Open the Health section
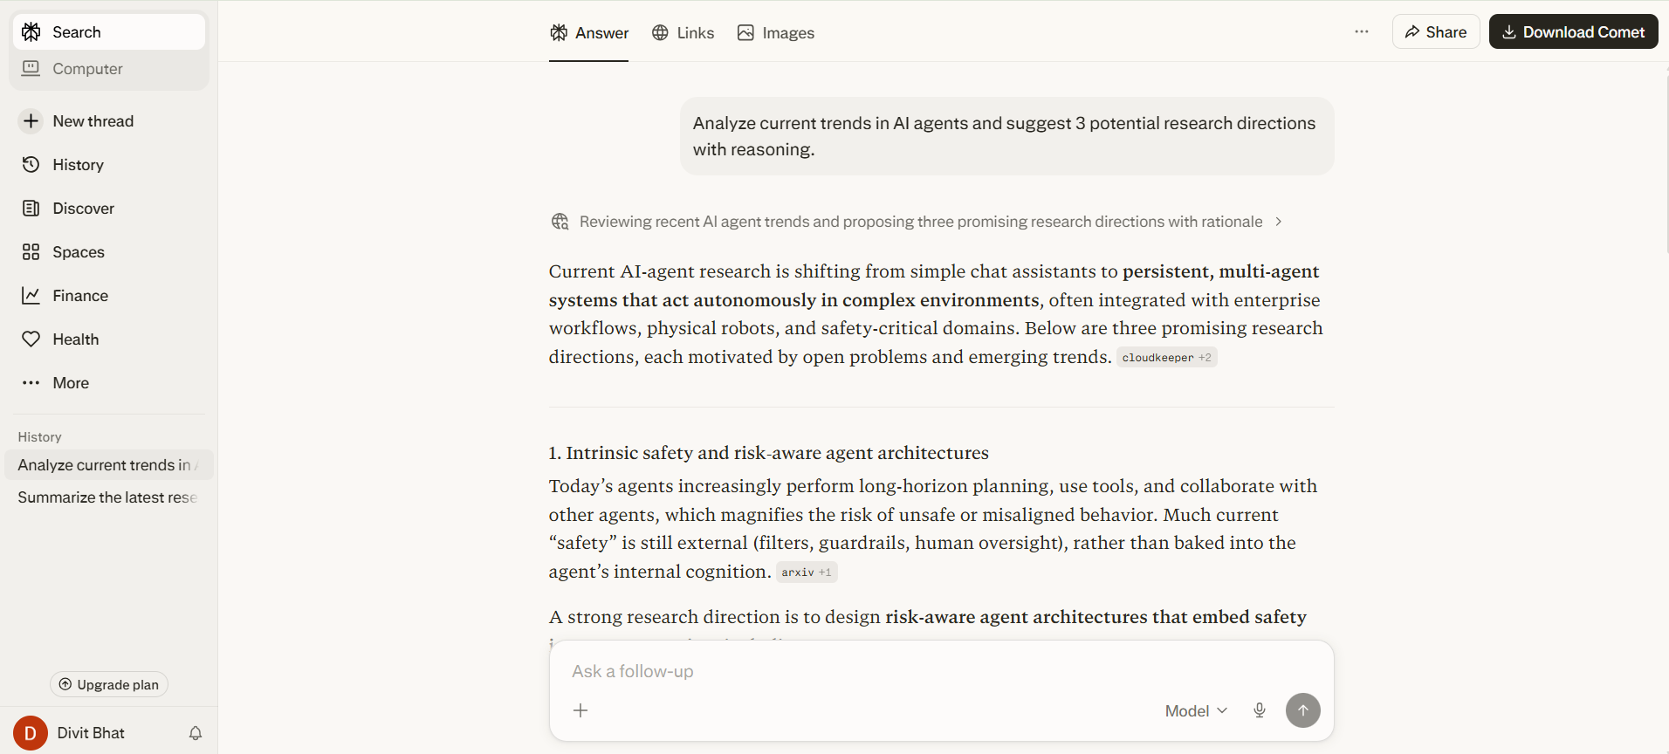This screenshot has width=1669, height=754. coord(74,339)
